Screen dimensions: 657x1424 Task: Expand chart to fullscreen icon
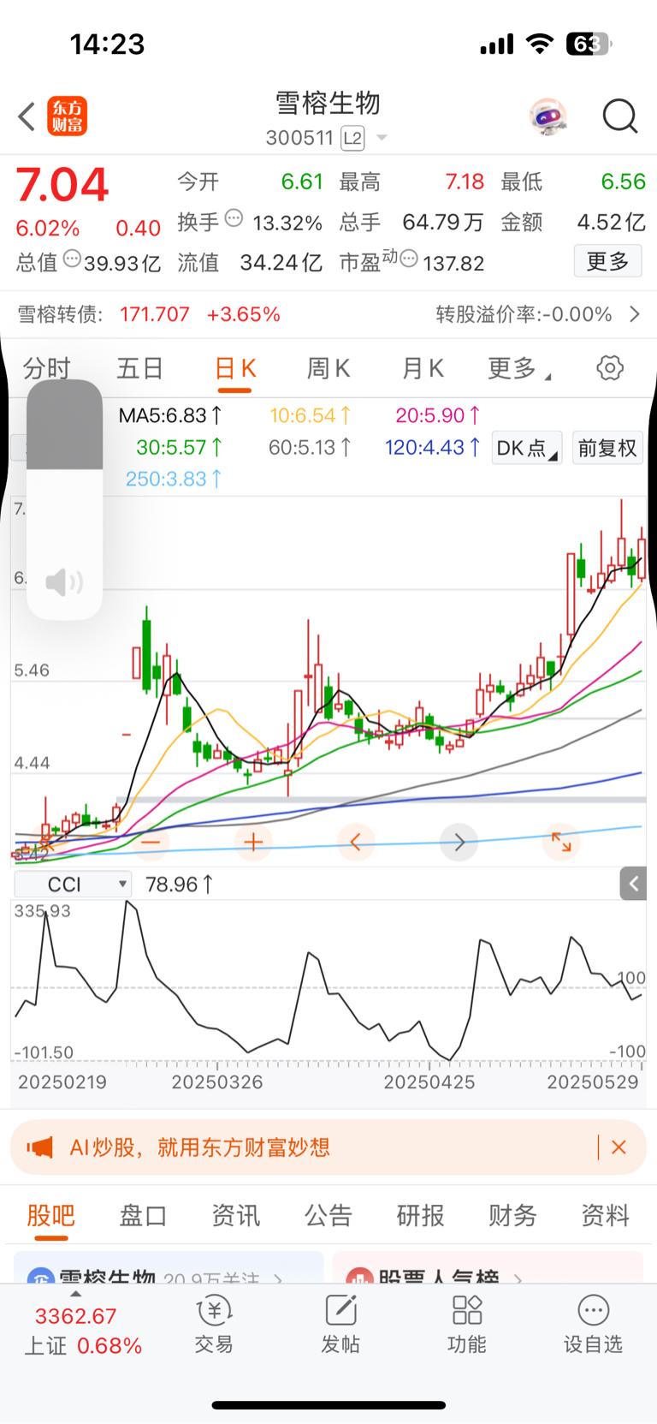point(562,843)
